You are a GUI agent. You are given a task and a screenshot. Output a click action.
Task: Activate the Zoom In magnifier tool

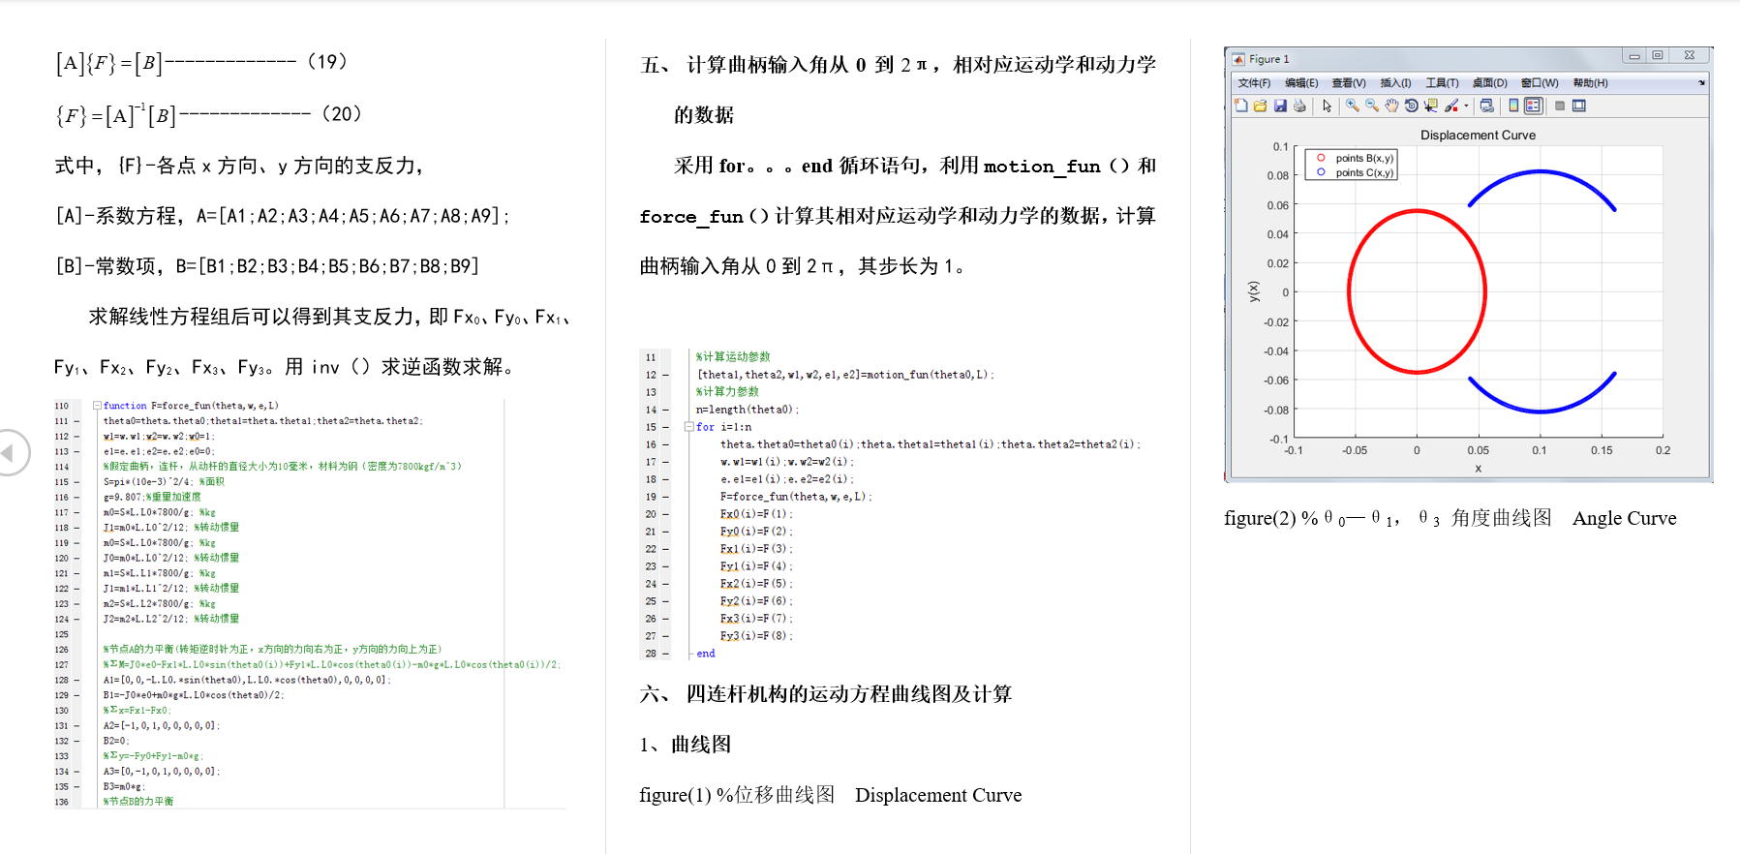(1352, 106)
